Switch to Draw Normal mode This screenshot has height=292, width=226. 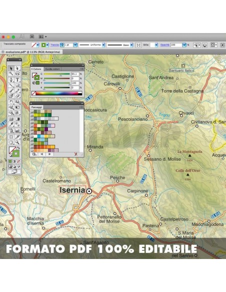(10, 166)
